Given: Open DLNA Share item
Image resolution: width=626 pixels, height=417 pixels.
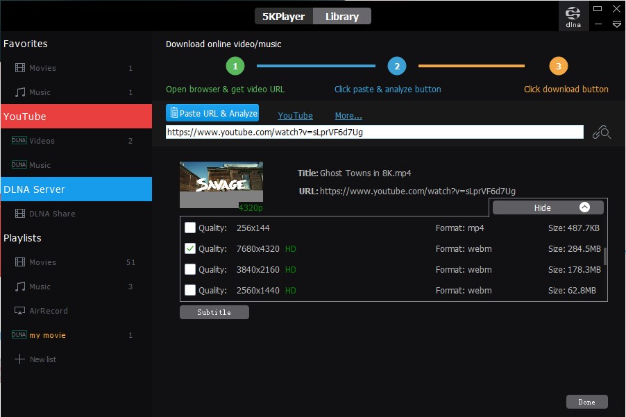Looking at the screenshot, I should pos(76,214).
